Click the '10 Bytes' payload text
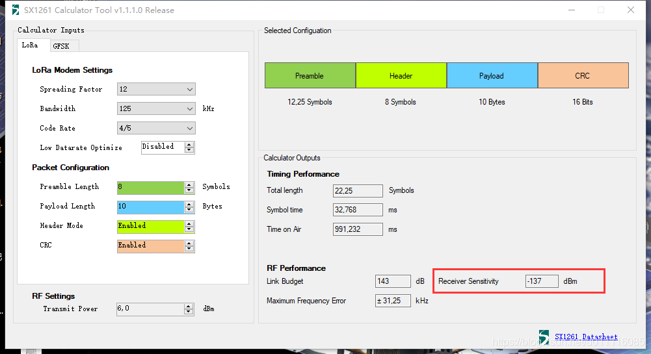651x354 pixels. [x=492, y=102]
